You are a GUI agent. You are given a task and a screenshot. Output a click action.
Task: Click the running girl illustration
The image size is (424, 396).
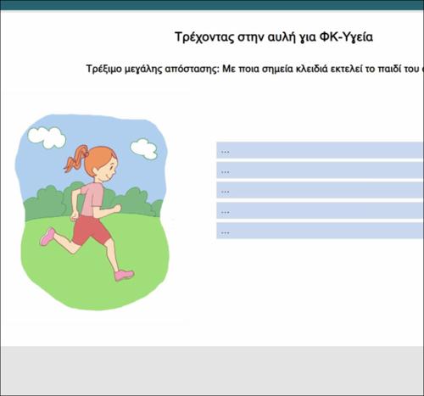click(x=92, y=212)
